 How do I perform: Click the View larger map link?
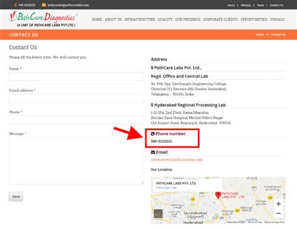click(x=166, y=188)
